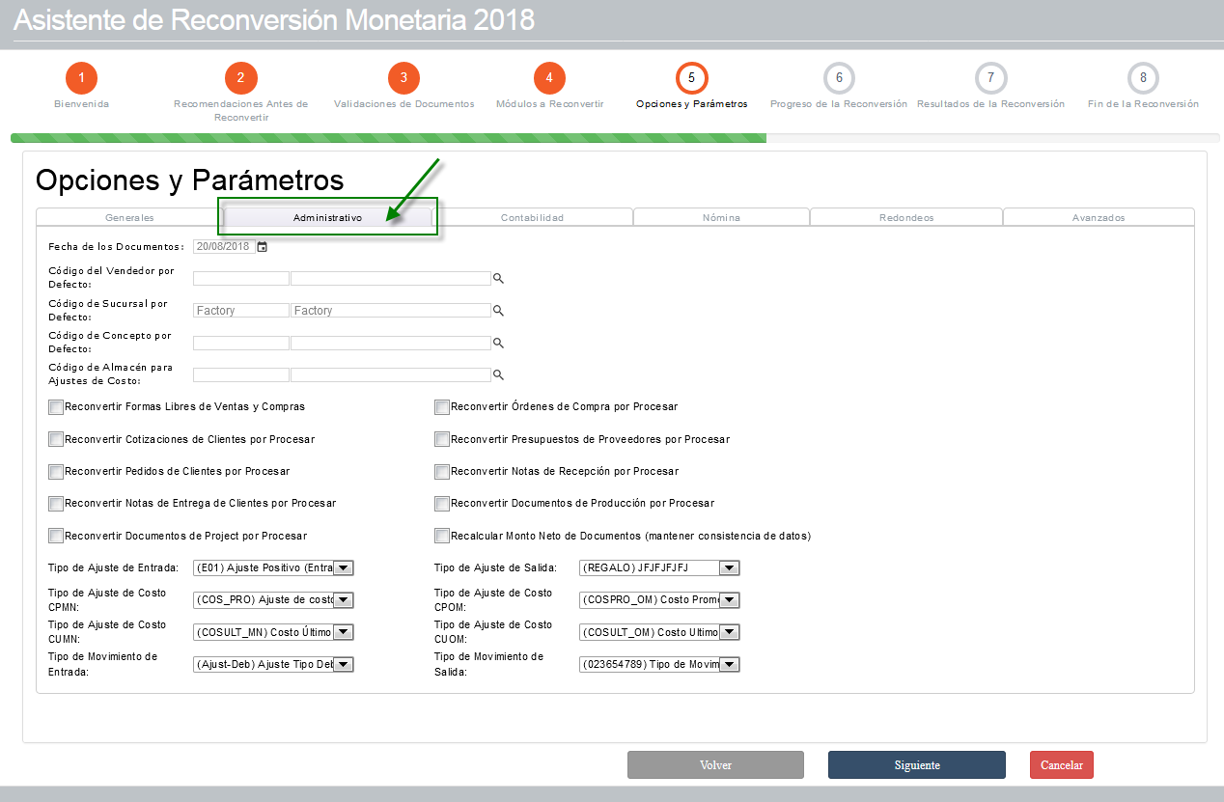Toggle Recalcular Monto Neto de Documentos checkbox
The height and width of the screenshot is (802, 1224).
(x=442, y=536)
